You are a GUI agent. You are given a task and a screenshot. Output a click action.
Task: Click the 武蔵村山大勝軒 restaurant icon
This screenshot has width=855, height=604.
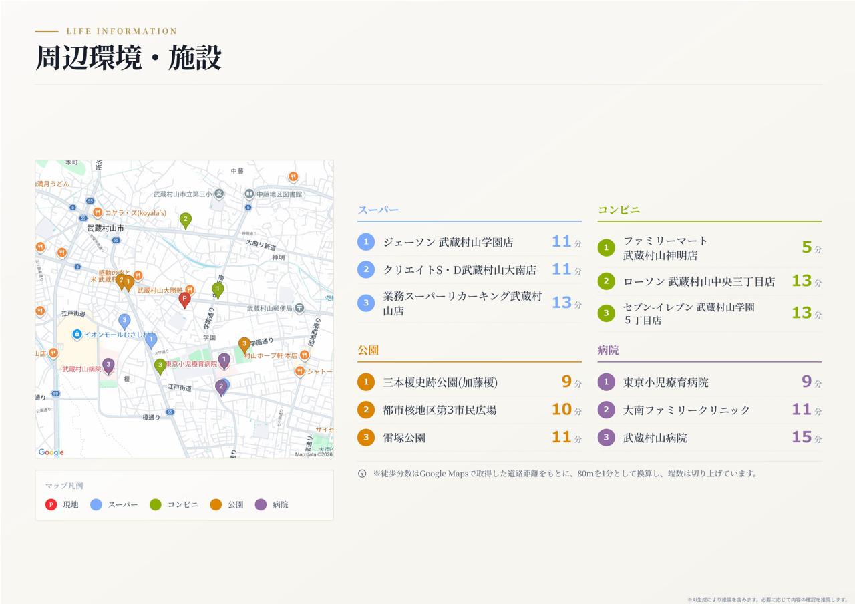point(190,290)
